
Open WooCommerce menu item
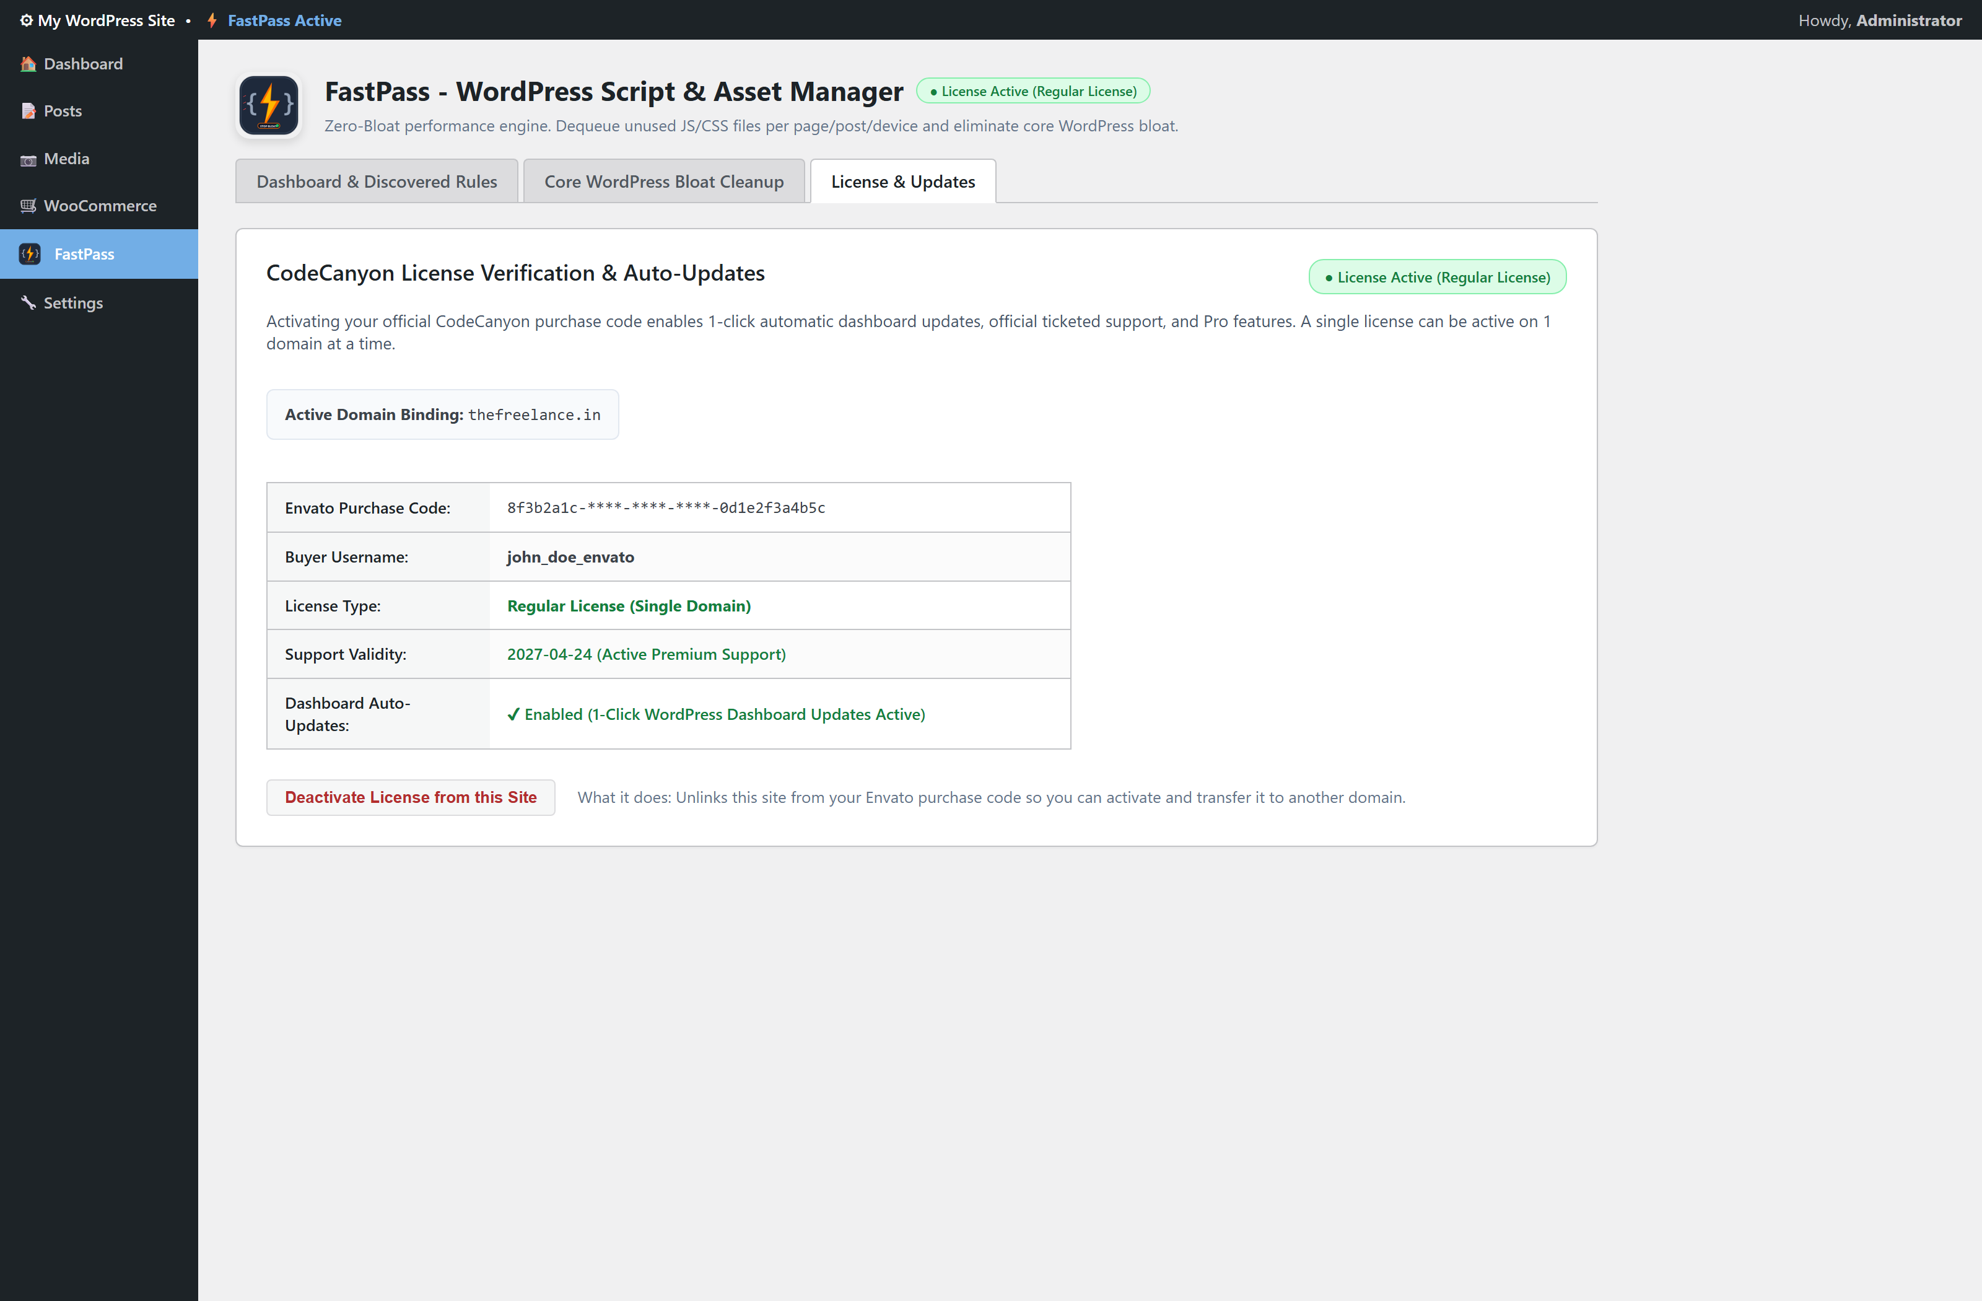coord(99,206)
